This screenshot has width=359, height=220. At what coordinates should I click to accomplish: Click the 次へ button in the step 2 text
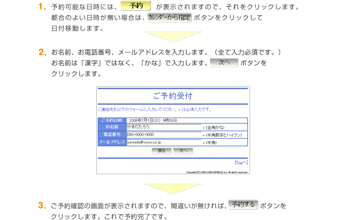pyautogui.click(x=224, y=62)
